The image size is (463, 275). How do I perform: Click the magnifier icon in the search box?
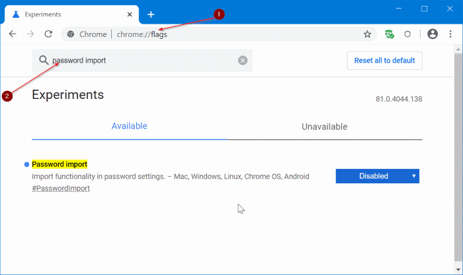pos(44,60)
